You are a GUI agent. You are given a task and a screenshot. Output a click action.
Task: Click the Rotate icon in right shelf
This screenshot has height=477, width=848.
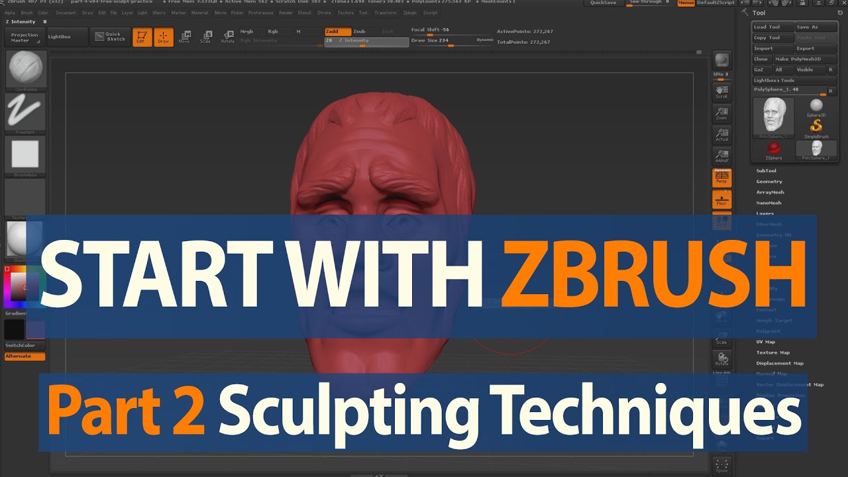click(721, 359)
